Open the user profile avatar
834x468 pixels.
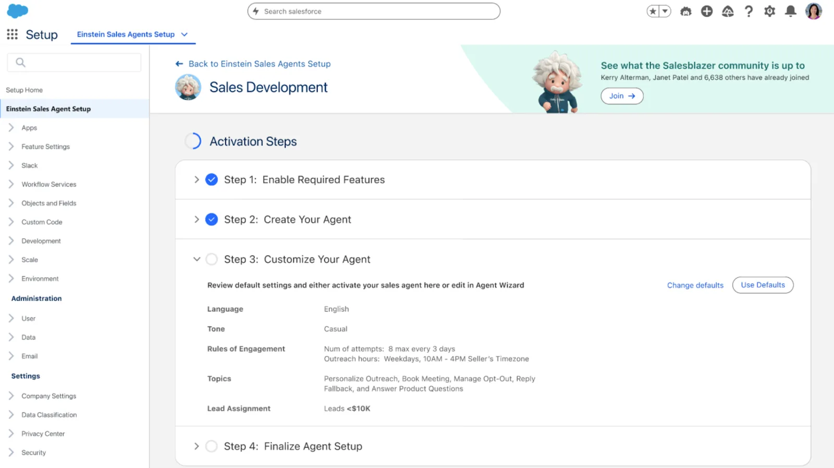point(814,11)
